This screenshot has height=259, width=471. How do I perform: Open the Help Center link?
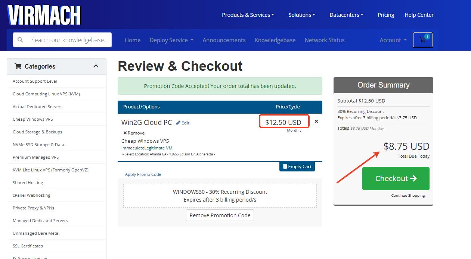click(x=419, y=15)
